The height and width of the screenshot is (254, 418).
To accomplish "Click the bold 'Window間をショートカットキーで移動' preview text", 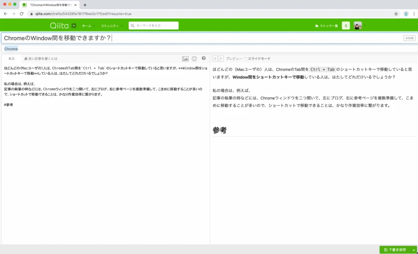I will [268, 77].
